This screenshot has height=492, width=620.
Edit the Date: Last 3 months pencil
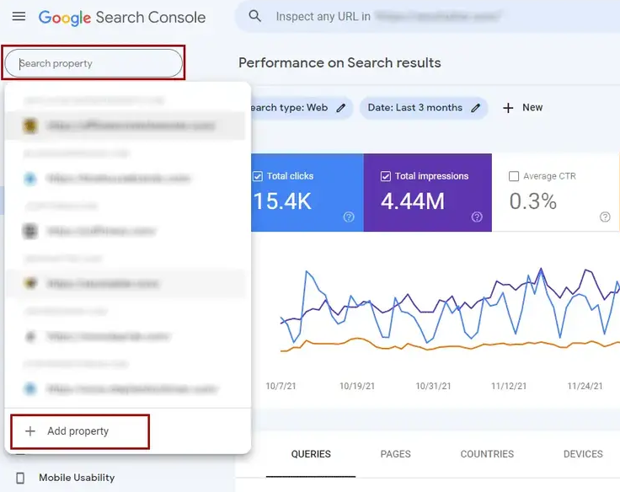coord(476,108)
